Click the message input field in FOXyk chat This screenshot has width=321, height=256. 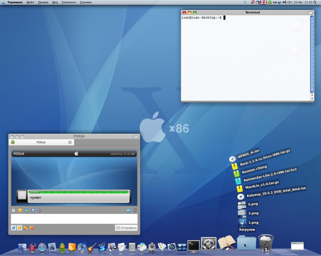[74, 219]
